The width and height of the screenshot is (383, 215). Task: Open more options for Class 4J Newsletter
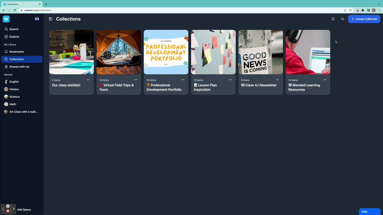277,80
